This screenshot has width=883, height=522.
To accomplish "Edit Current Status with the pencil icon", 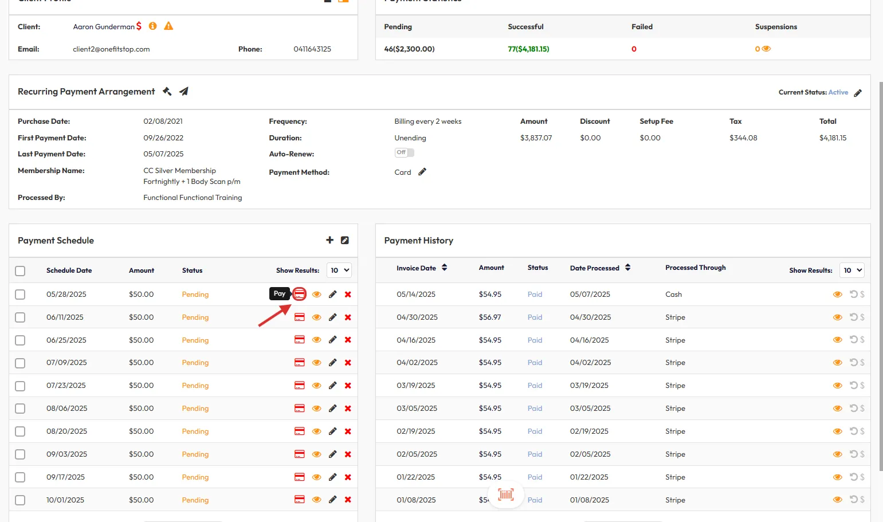I will pyautogui.click(x=858, y=93).
